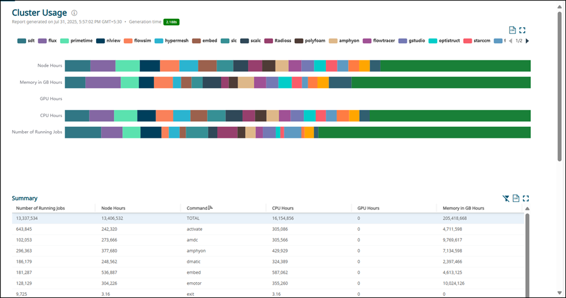This screenshot has height=298, width=566.
Task: Click the page's main vertical scrollbar
Action: [x=559, y=85]
